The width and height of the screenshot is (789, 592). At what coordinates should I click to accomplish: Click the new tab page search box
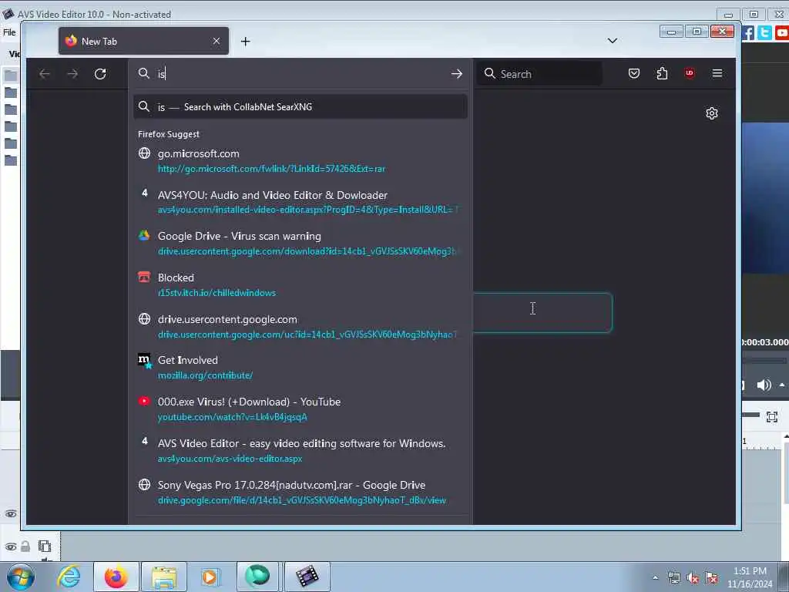click(542, 313)
